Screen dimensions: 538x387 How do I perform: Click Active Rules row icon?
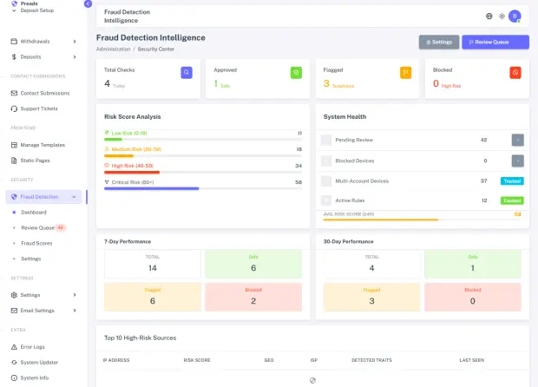tap(326, 200)
